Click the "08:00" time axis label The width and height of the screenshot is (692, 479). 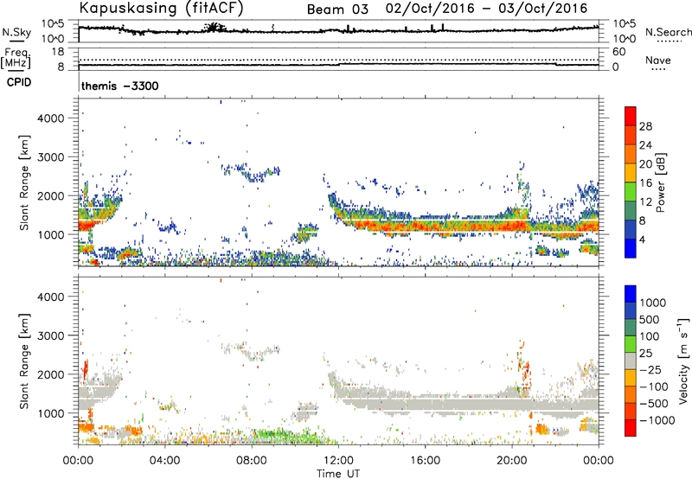(252, 461)
